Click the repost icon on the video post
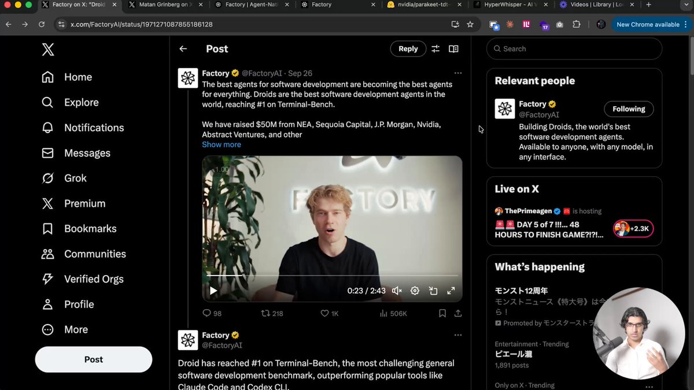 coord(267,313)
